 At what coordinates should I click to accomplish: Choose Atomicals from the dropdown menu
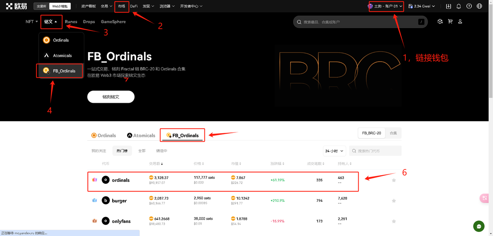(x=61, y=56)
